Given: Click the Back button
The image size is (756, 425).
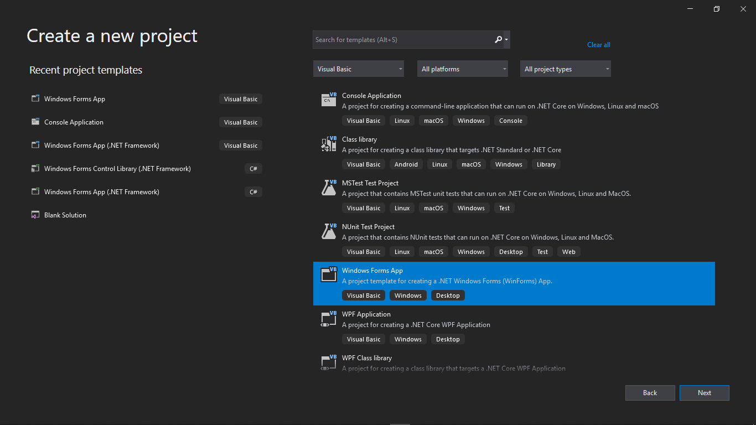Looking at the screenshot, I should 650,393.
